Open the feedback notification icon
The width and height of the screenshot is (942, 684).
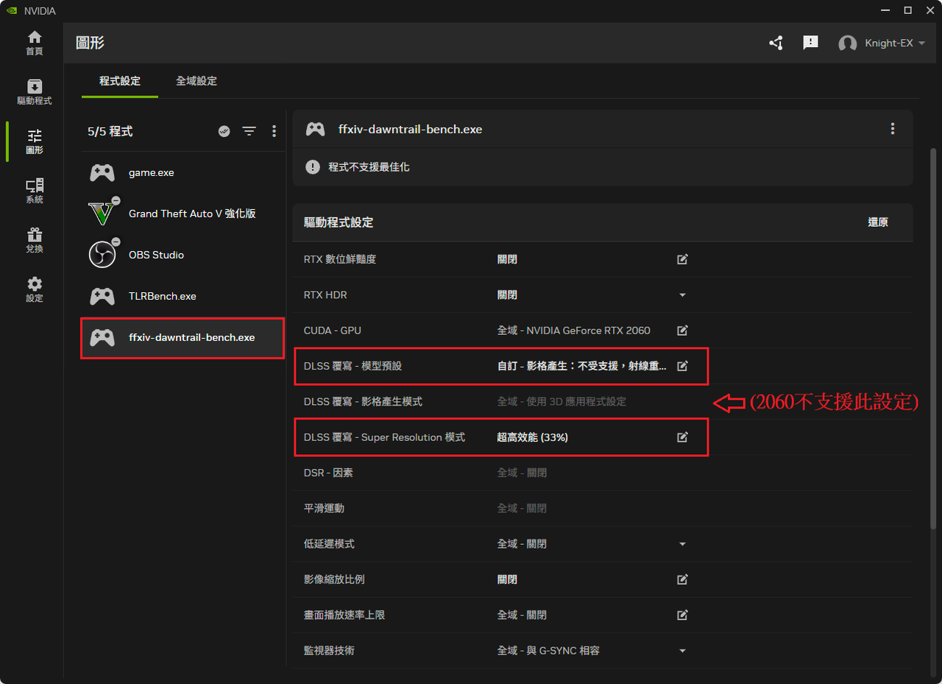tap(810, 43)
